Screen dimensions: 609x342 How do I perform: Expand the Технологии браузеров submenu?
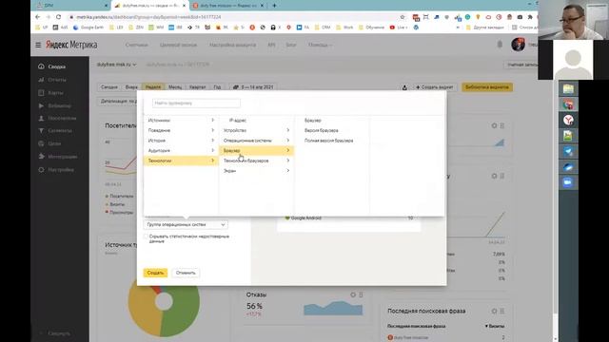click(256, 161)
